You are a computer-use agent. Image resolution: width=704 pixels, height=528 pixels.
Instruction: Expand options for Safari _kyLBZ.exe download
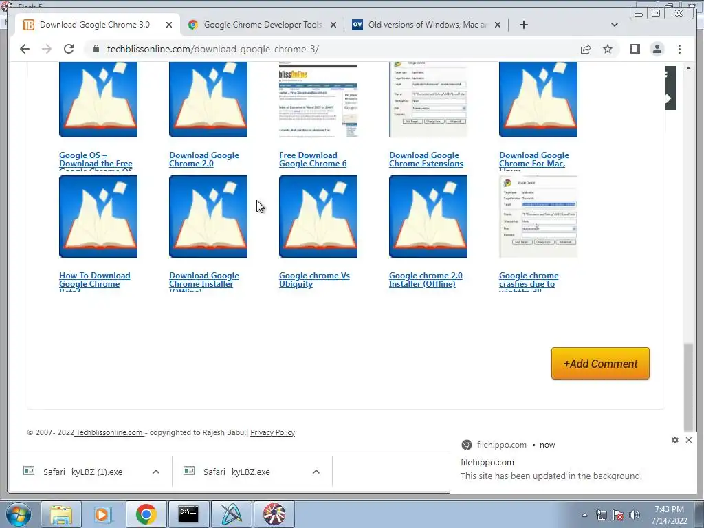316,472
